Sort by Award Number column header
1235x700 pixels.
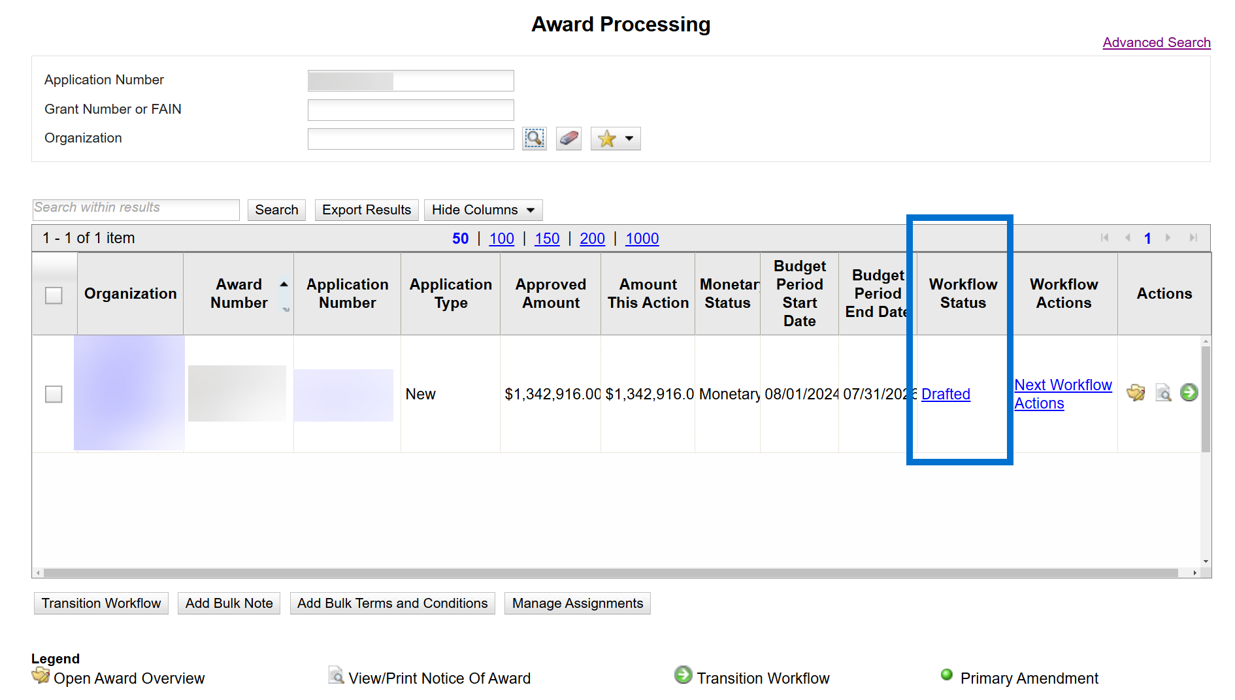pyautogui.click(x=239, y=293)
